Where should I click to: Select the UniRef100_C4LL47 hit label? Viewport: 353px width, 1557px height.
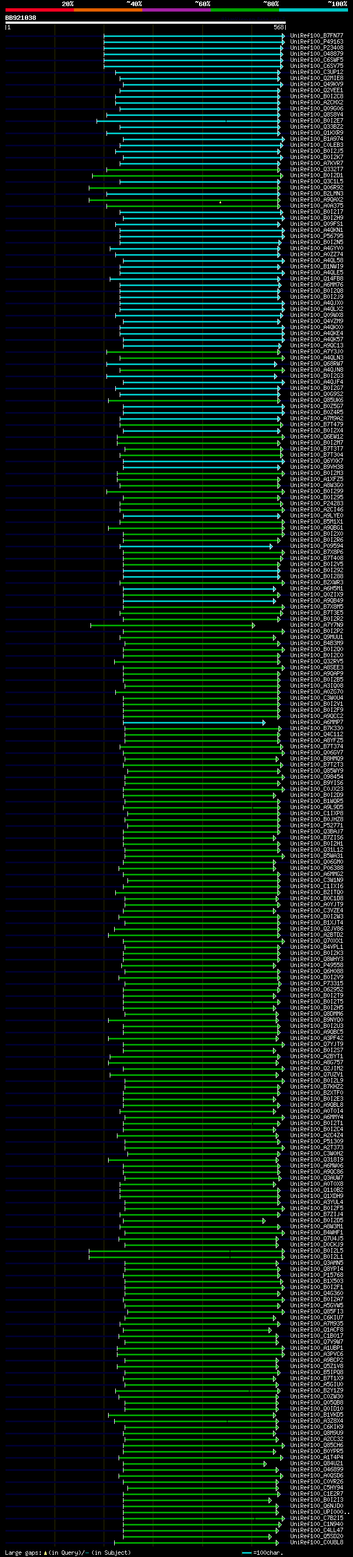pyautogui.click(x=317, y=1530)
